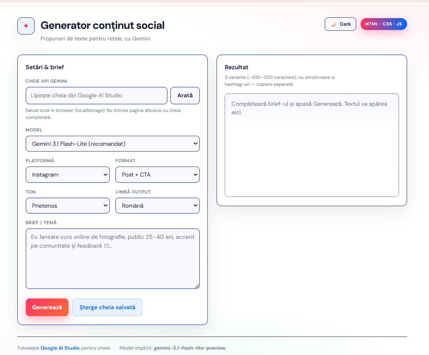This screenshot has height=355, width=429.
Task: Open the Format dropdown showing Post + CTA
Action: click(157, 175)
